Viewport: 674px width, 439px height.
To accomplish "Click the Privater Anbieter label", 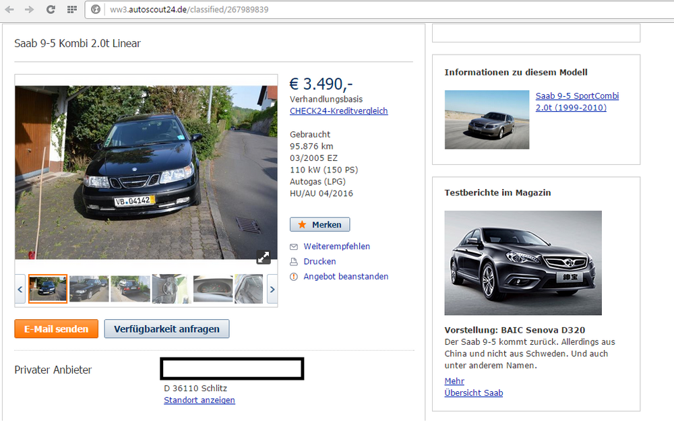I will click(x=53, y=370).
